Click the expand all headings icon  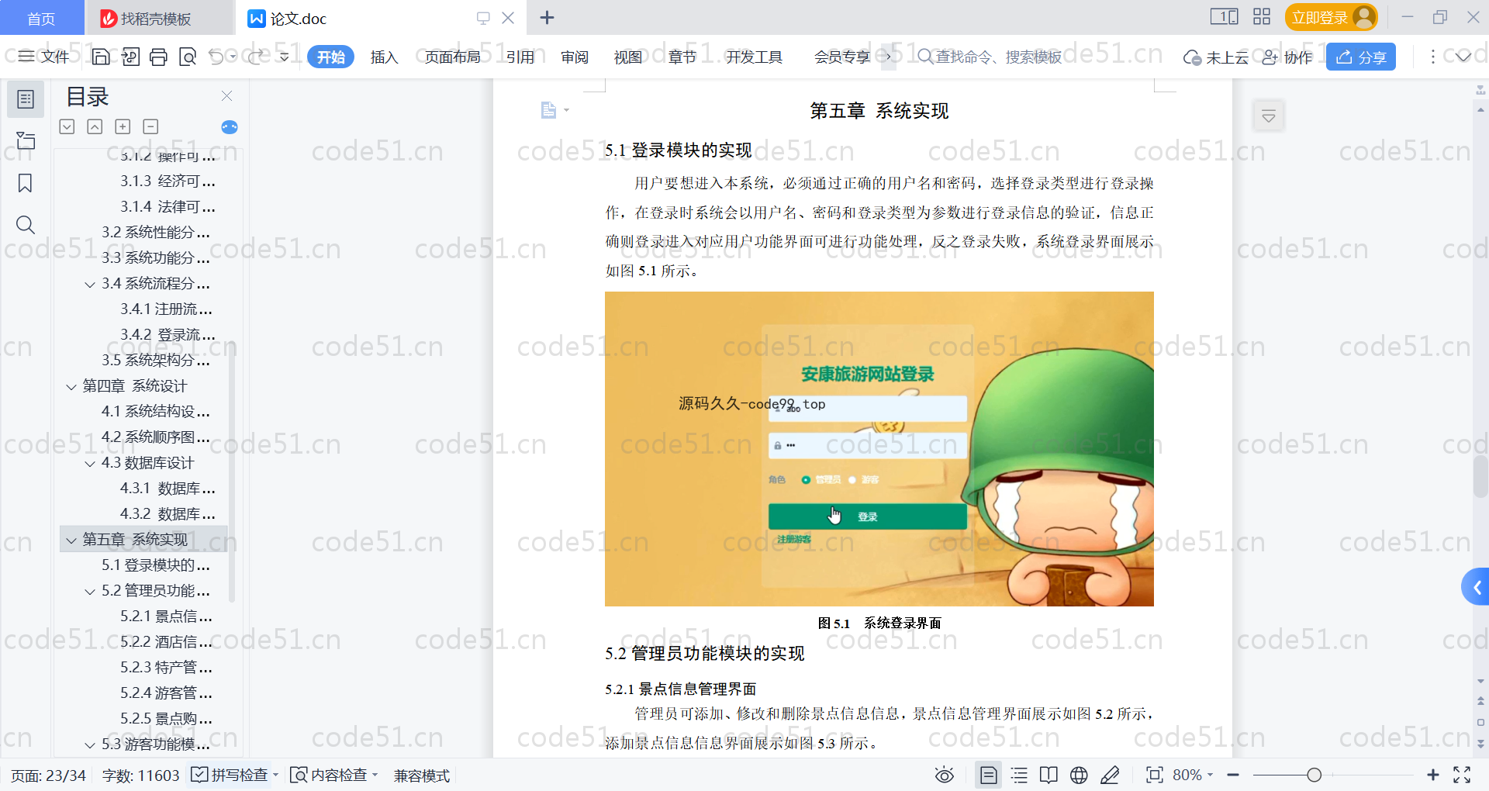point(67,126)
